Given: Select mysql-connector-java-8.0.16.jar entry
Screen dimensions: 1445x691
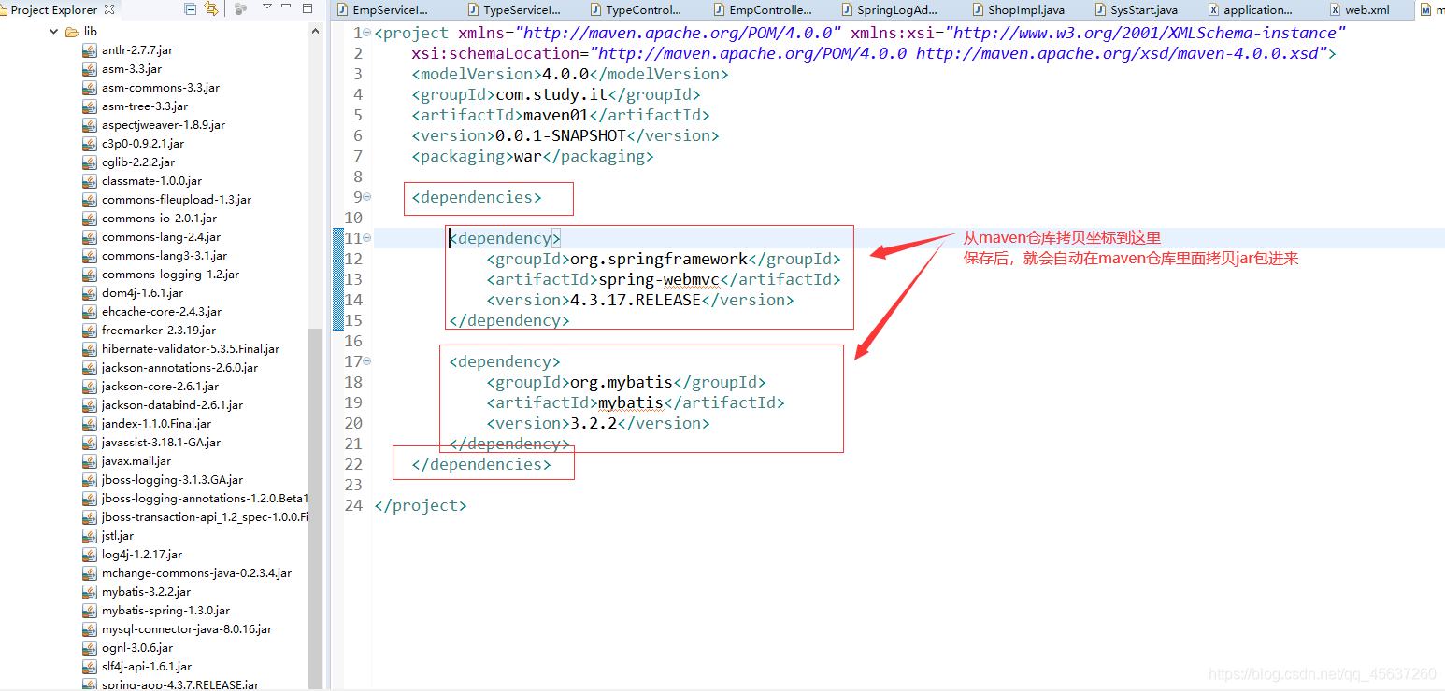Looking at the screenshot, I should point(187,629).
